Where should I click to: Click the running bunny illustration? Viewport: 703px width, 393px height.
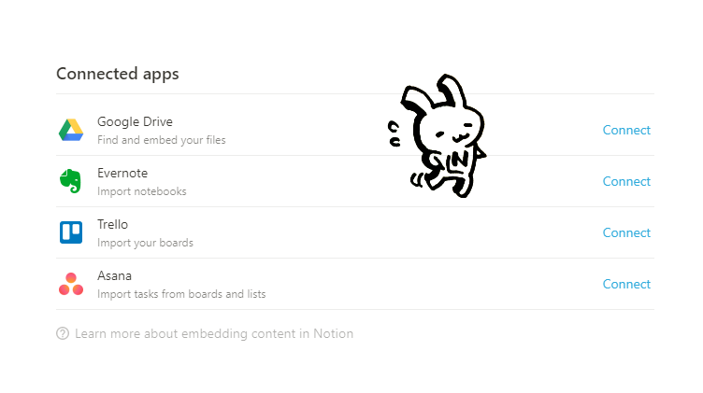pyautogui.click(x=437, y=135)
